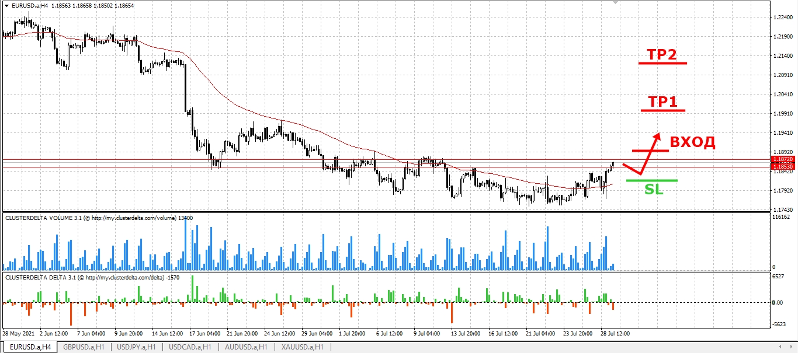The height and width of the screenshot is (353, 798).
Task: Click the 1.19410 value on price scale
Action: pyautogui.click(x=782, y=132)
